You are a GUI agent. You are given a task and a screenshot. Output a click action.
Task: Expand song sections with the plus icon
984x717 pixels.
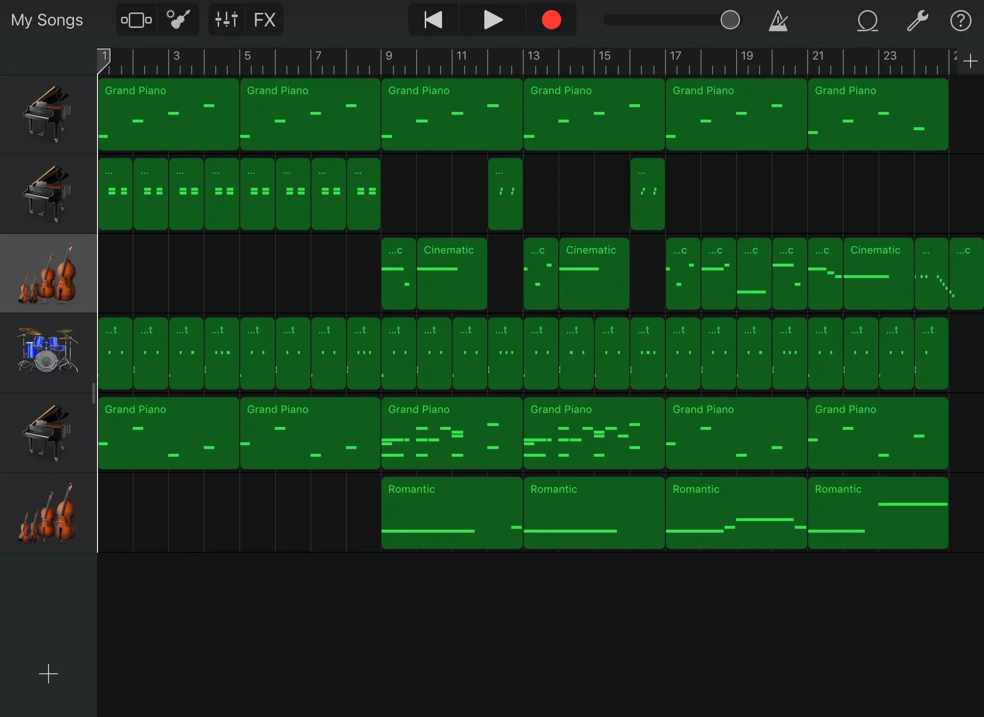point(970,61)
